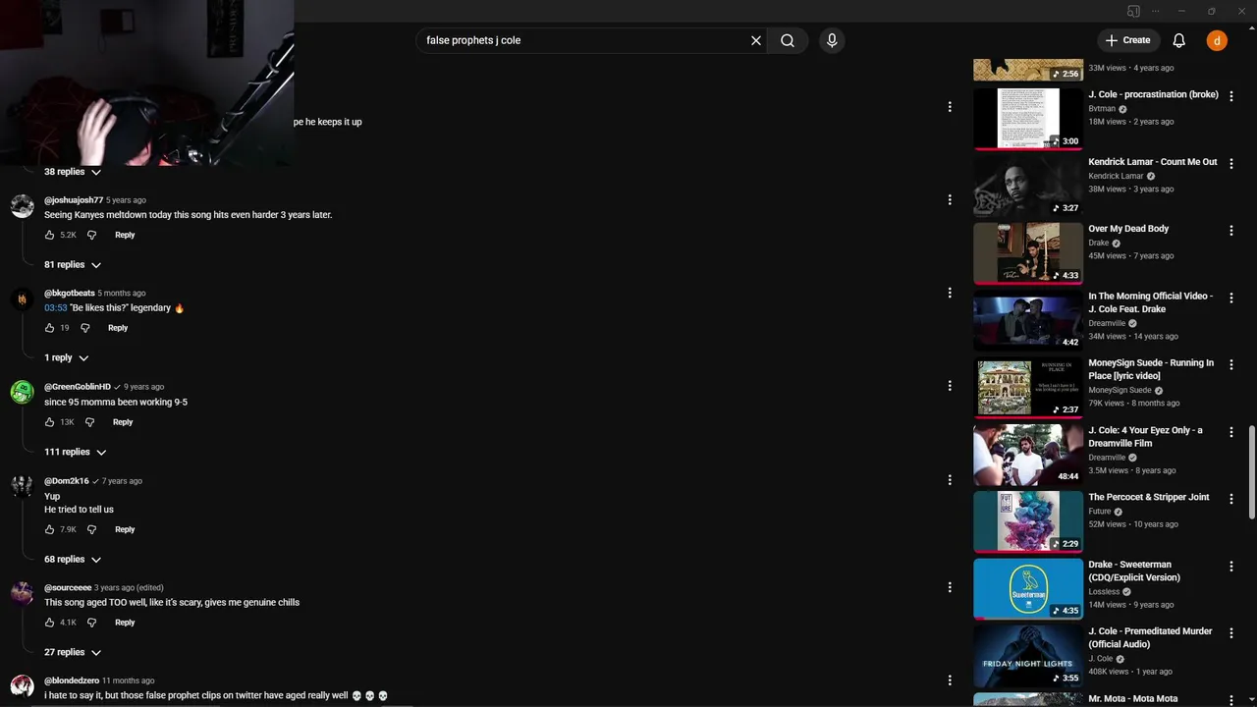Open more options for J. Cole procrastination video

coord(1230,96)
